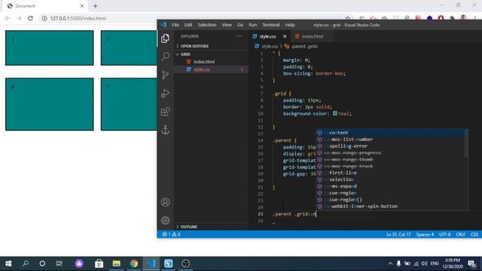Click teal grid box number 6
Screen dimensions: 482x271
[50, 104]
